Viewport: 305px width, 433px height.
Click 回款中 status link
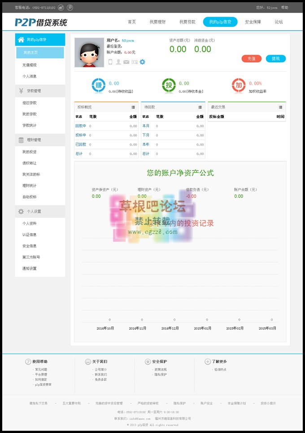click(81, 126)
